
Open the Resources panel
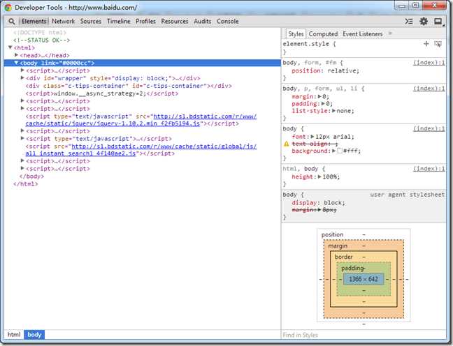pos(175,22)
